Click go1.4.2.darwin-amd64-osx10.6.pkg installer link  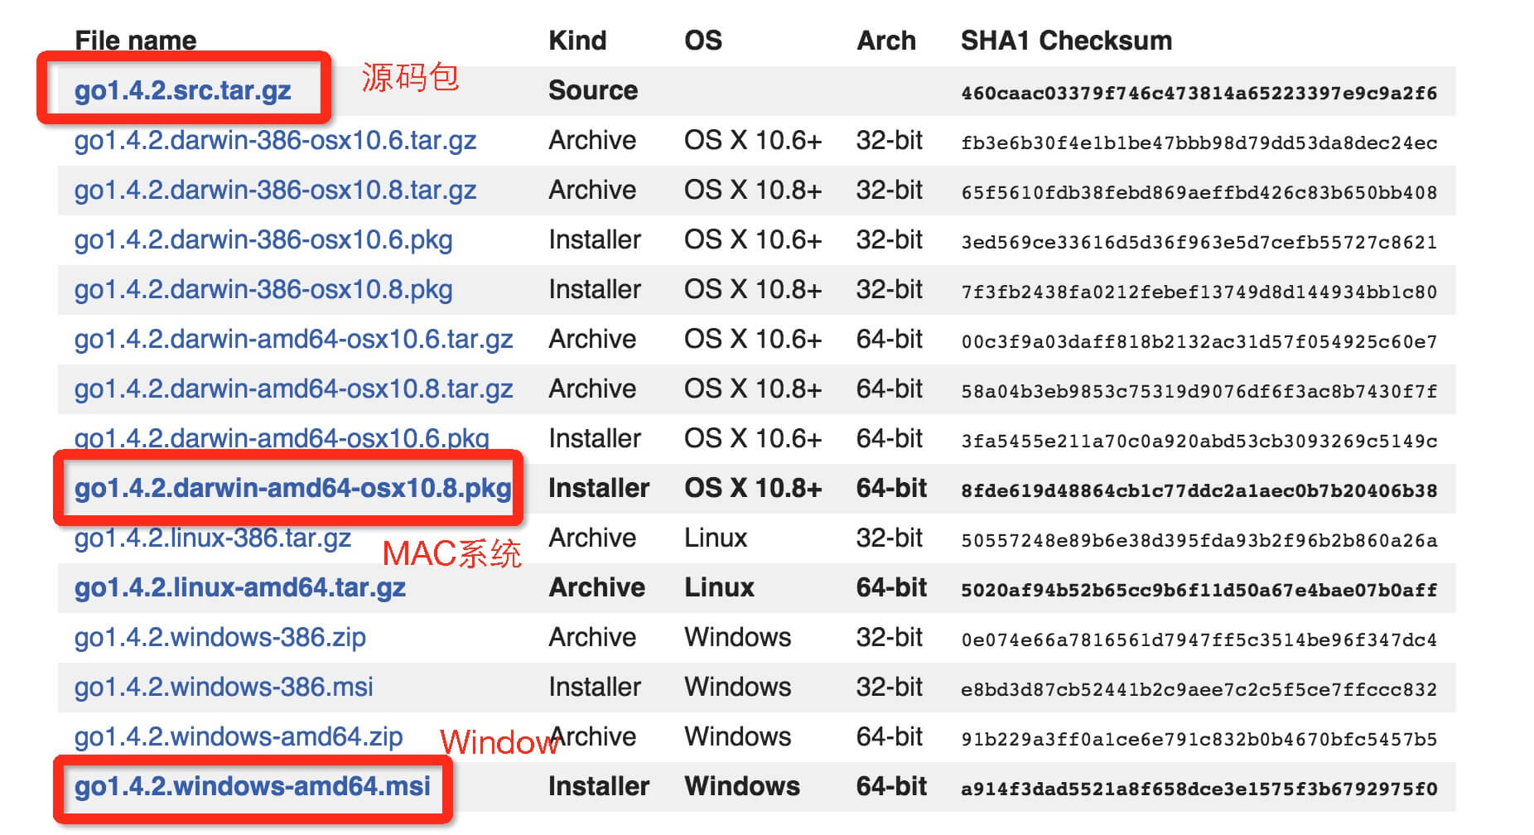pyautogui.click(x=282, y=437)
